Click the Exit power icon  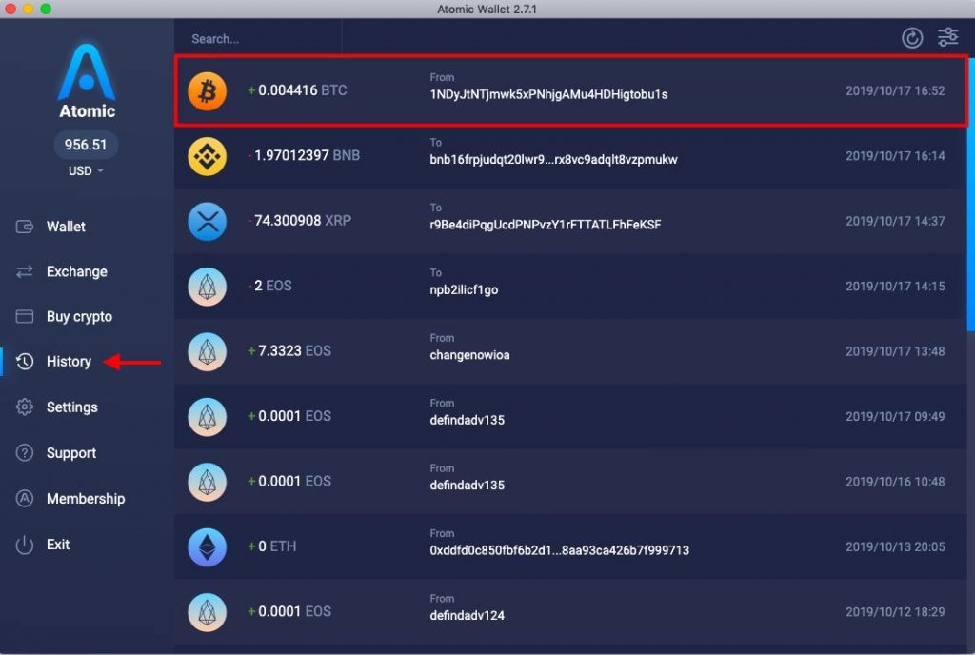pos(24,545)
